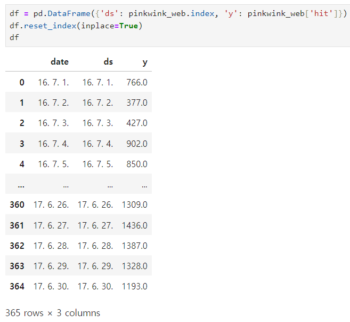This screenshot has height=322, width=350.
Task: Click y value 1387.0
Action: tap(135, 246)
